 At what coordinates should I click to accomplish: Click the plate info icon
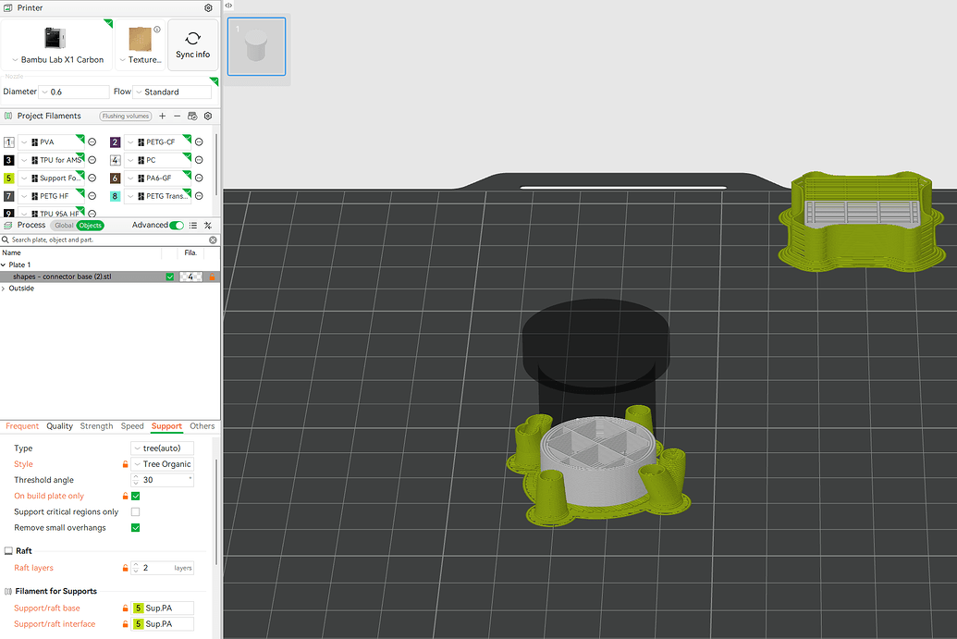tap(157, 30)
